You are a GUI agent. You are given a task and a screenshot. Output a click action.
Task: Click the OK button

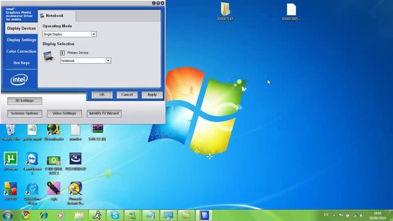[x=102, y=95]
